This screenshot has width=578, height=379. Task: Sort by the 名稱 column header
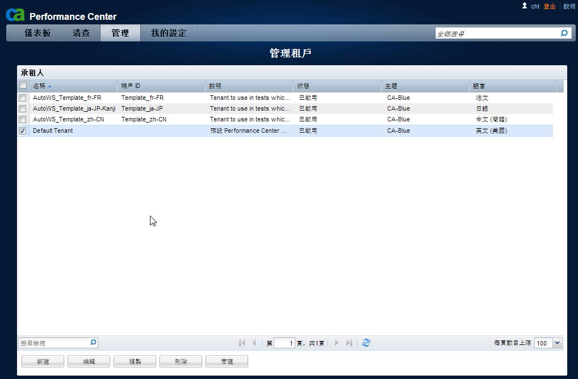73,86
